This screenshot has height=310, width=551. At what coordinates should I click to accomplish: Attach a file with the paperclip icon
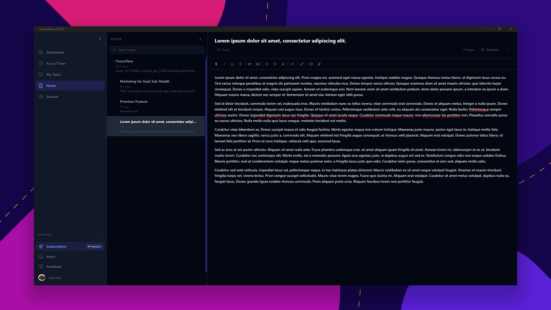(319, 64)
